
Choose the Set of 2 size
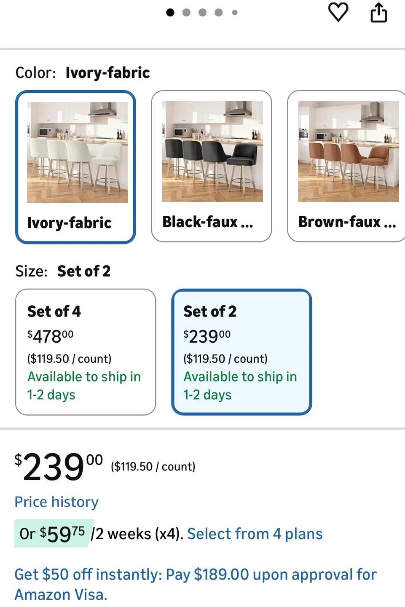click(x=241, y=352)
